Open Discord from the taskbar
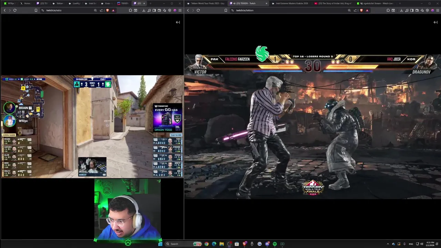The width and height of the screenshot is (441, 248). click(x=267, y=244)
